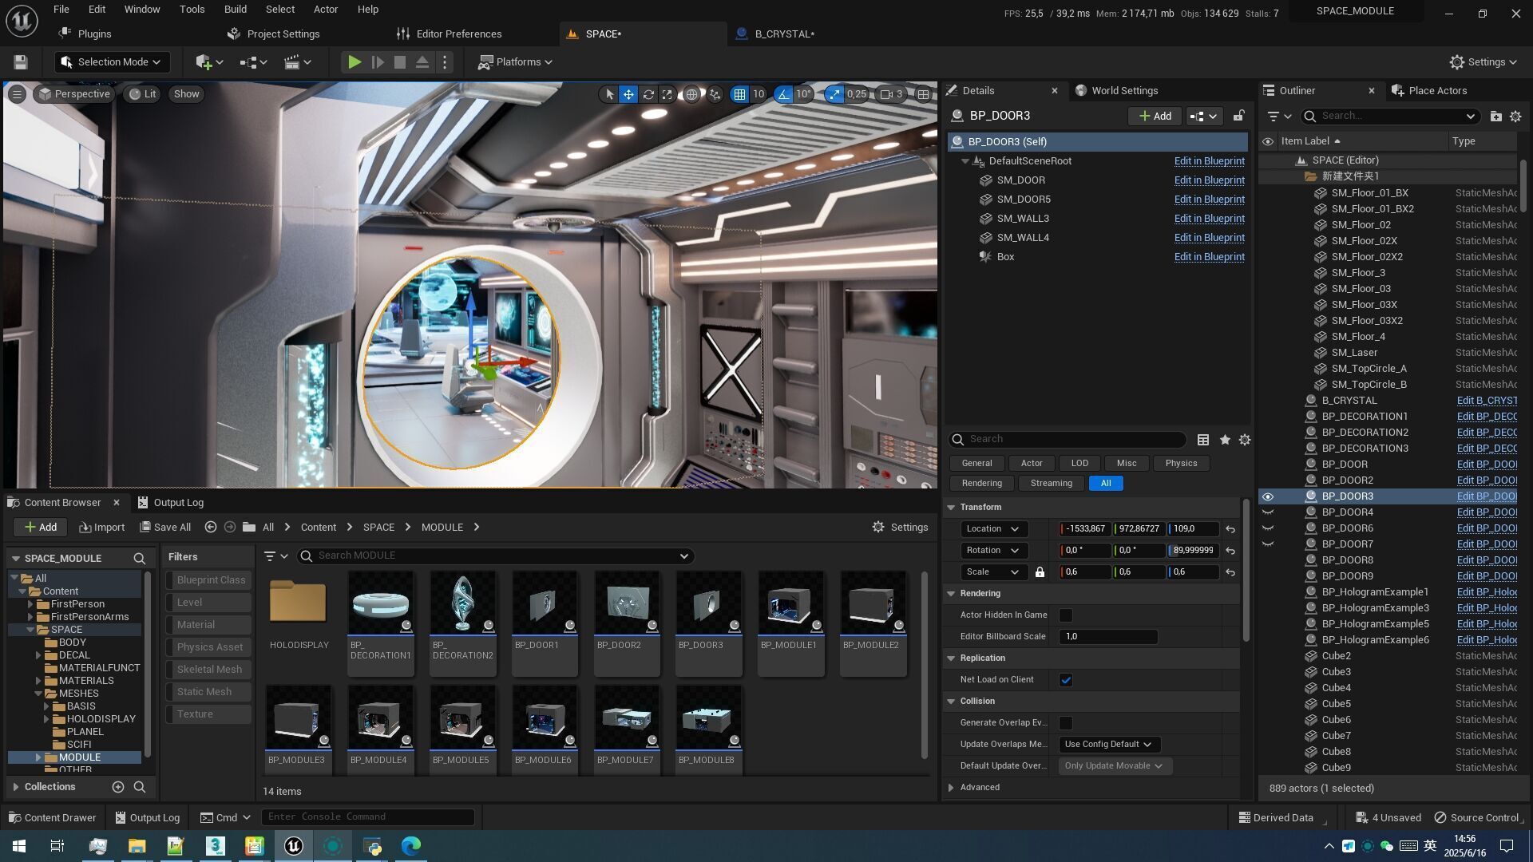
Task: Toggle grid snapping icon in the viewport
Action: (x=740, y=94)
